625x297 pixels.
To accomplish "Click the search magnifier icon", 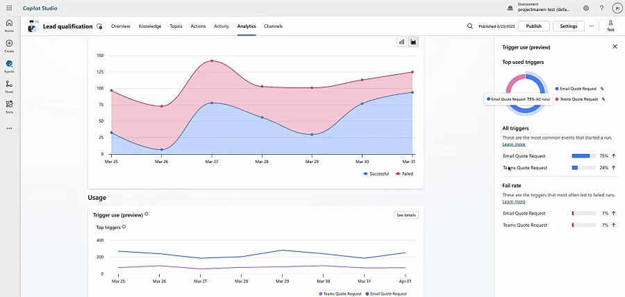I will point(470,26).
